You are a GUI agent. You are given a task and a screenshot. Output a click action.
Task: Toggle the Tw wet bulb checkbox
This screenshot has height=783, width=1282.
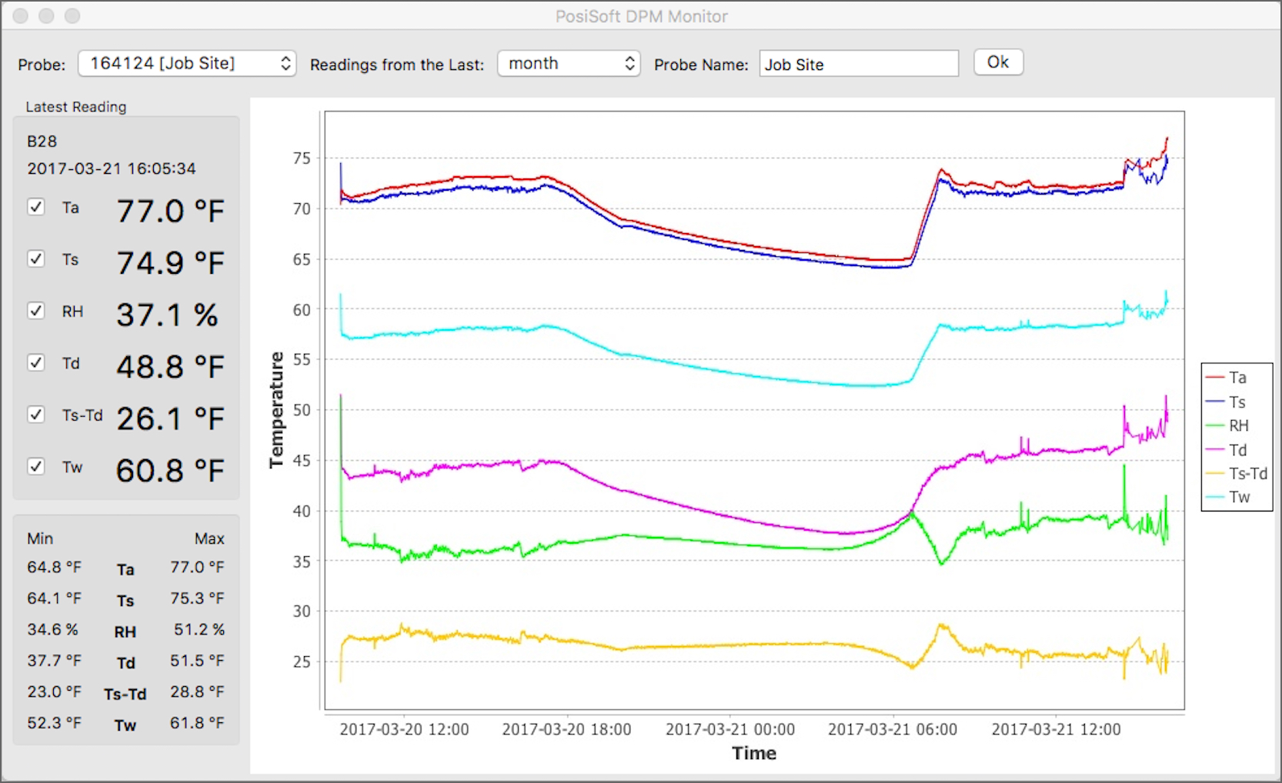click(36, 466)
